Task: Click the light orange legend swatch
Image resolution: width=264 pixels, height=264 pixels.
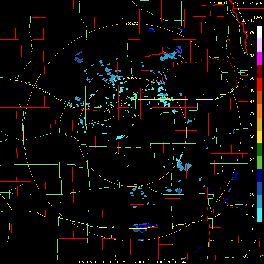Action: coord(259,111)
